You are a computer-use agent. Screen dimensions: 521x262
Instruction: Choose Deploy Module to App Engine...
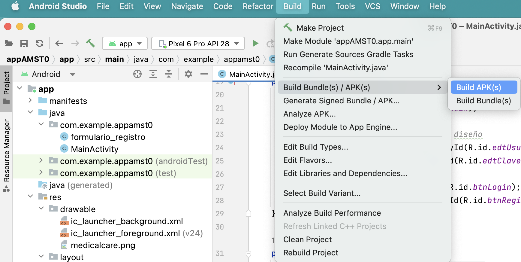point(363,127)
